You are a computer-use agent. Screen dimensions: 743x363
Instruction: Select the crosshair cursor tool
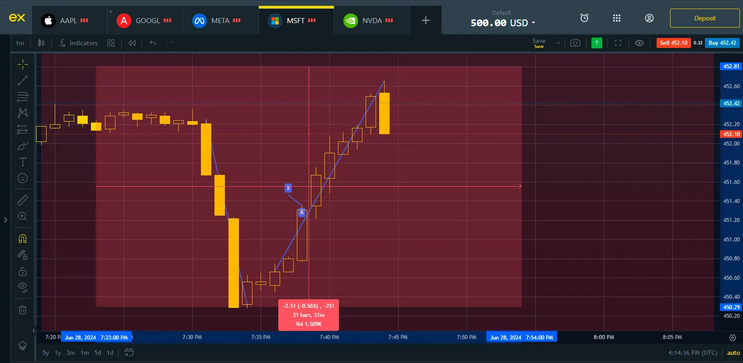(x=23, y=64)
